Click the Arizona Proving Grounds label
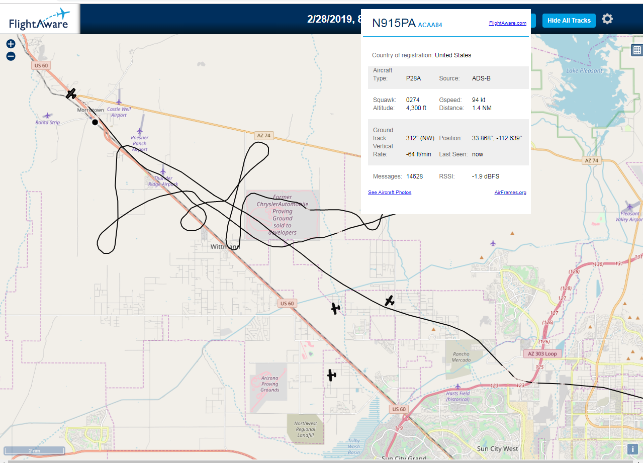 (270, 384)
